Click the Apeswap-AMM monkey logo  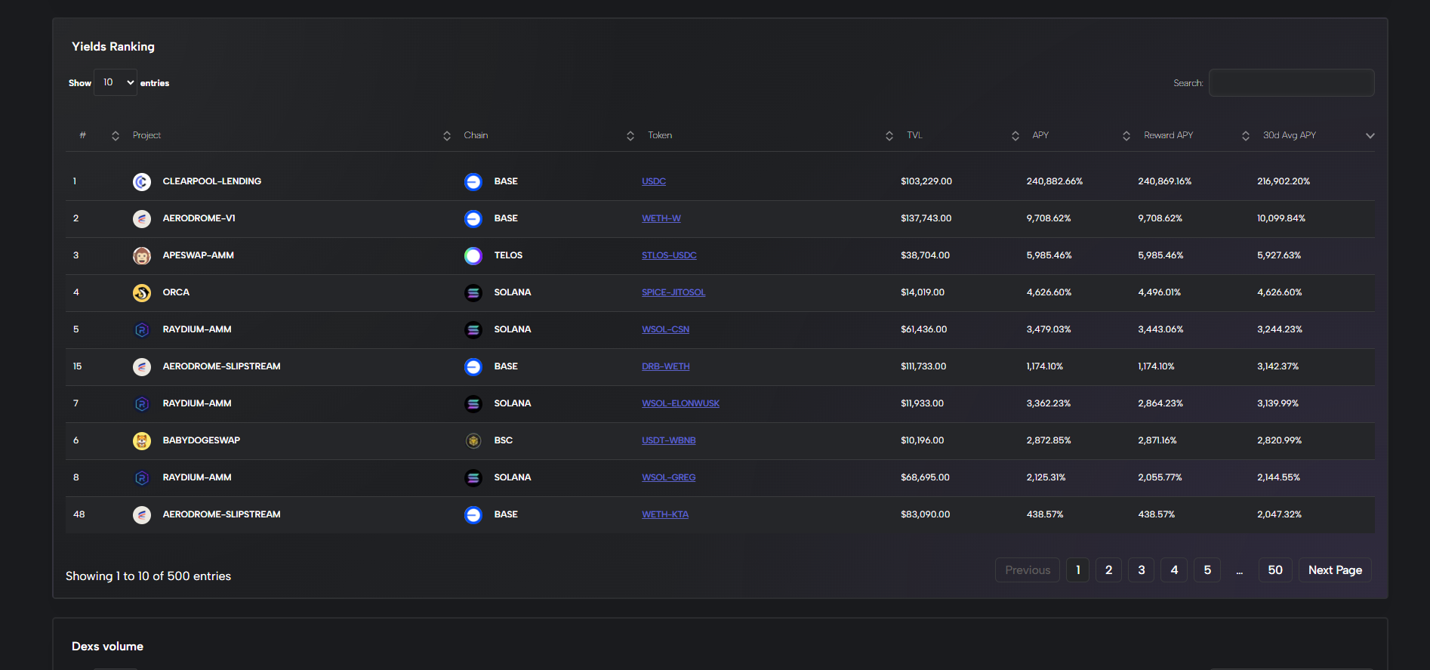141,256
